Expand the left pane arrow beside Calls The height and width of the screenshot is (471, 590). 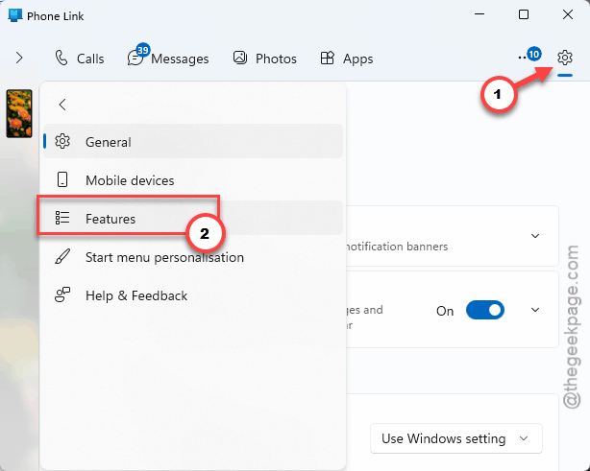[19, 58]
